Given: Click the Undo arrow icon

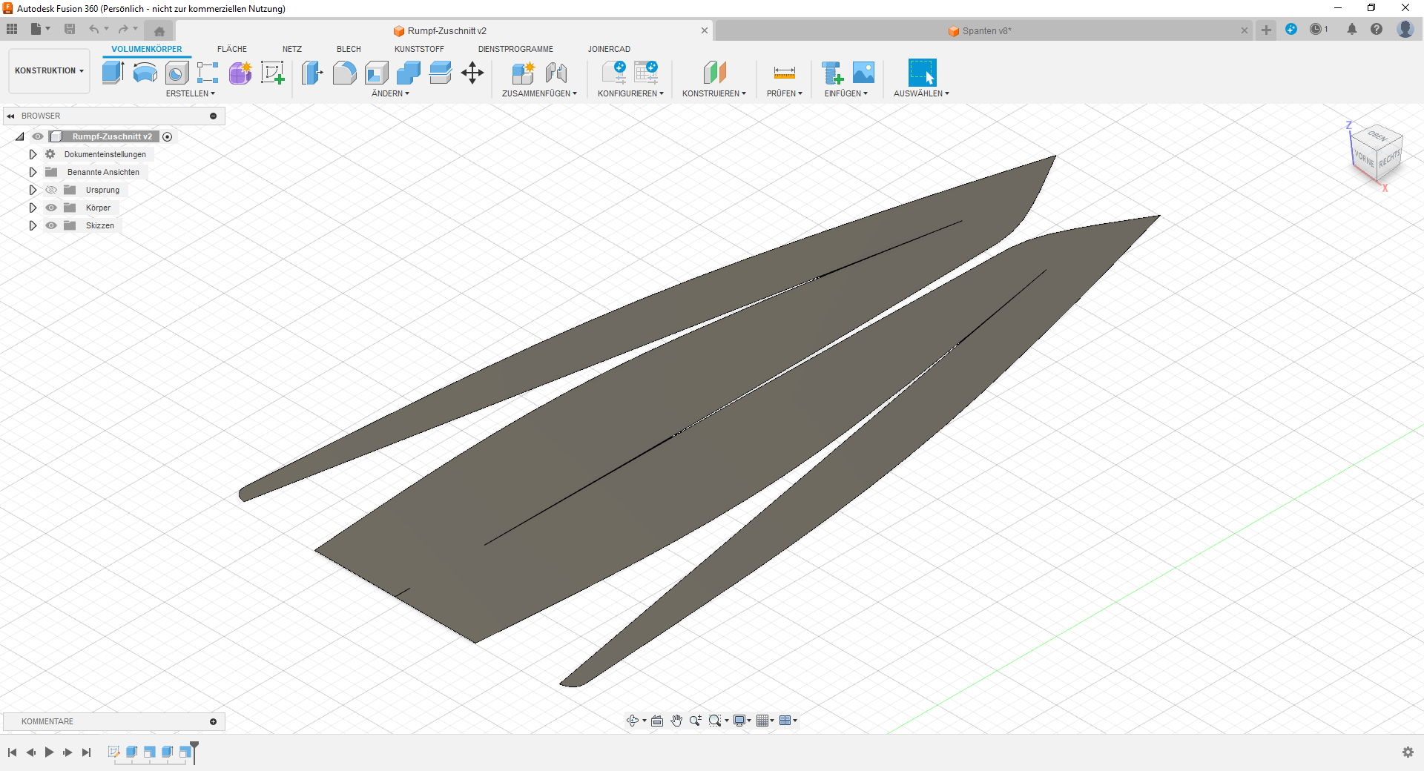Looking at the screenshot, I should pos(94,29).
